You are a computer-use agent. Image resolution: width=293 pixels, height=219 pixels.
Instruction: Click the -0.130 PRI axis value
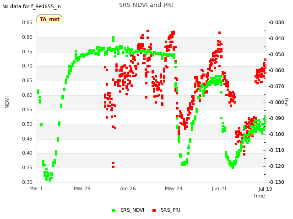[277, 182]
